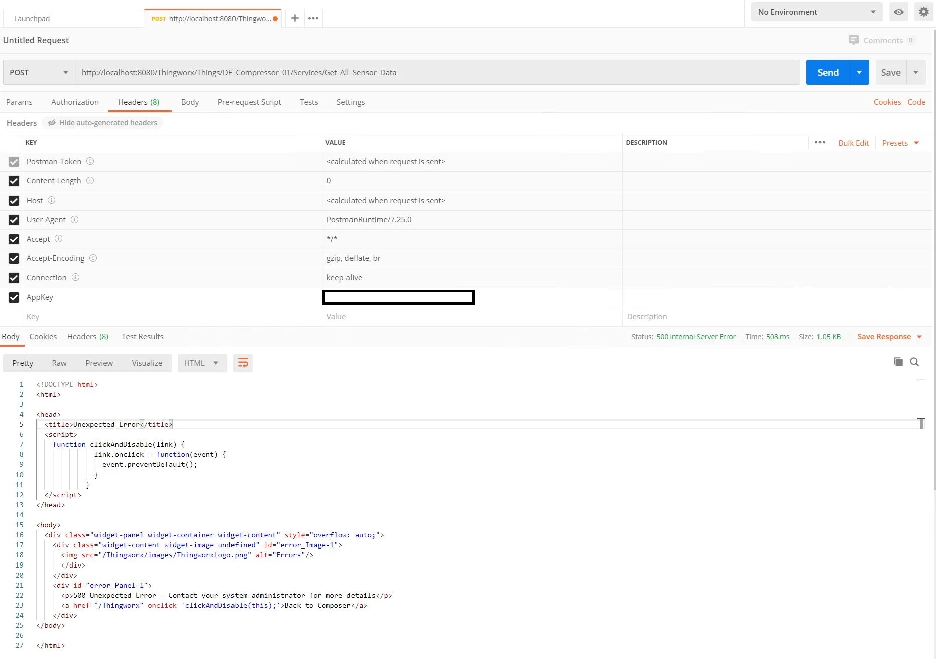Switch to the Authorization tab
Viewport: 936px width, 659px height.
pyautogui.click(x=75, y=102)
